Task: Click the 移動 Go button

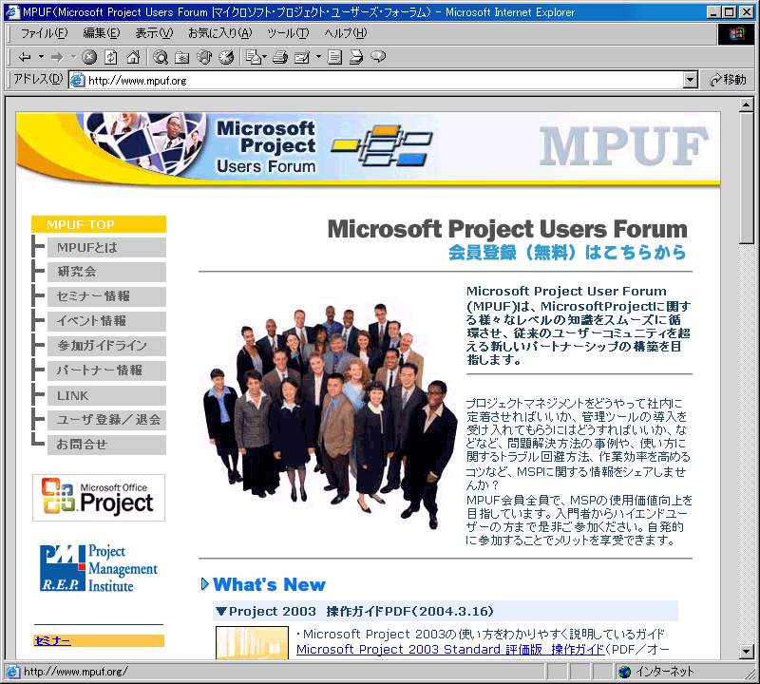Action: click(x=727, y=80)
